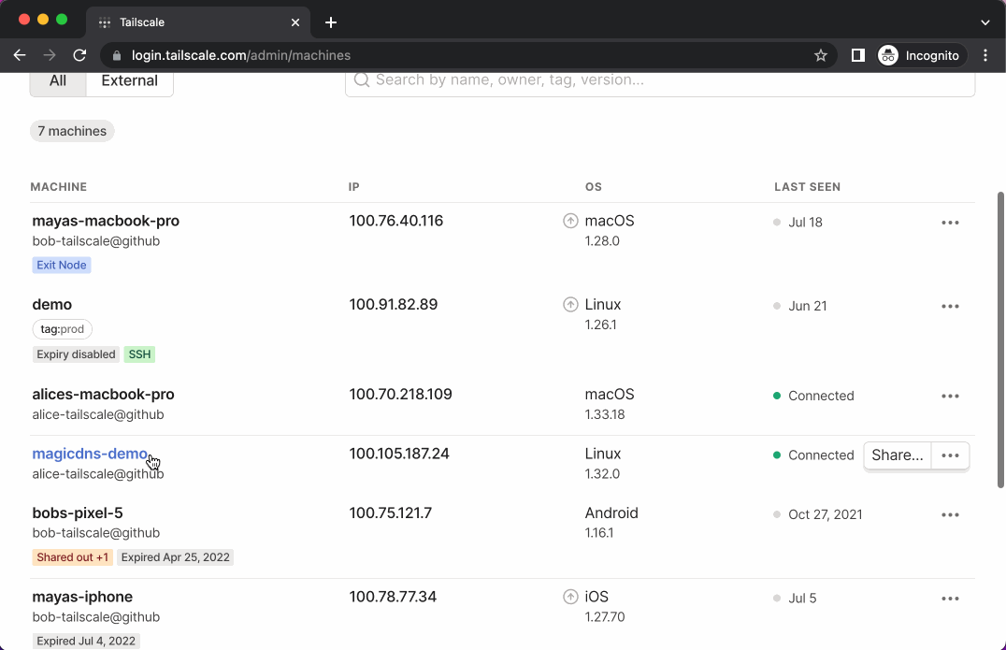Click the macOS window green maximize button
The width and height of the screenshot is (1006, 650).
coord(62,20)
